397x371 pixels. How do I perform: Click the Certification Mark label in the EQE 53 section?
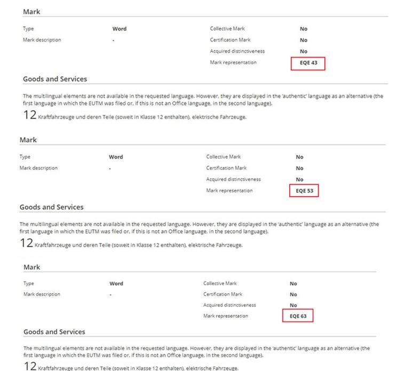[x=226, y=168]
